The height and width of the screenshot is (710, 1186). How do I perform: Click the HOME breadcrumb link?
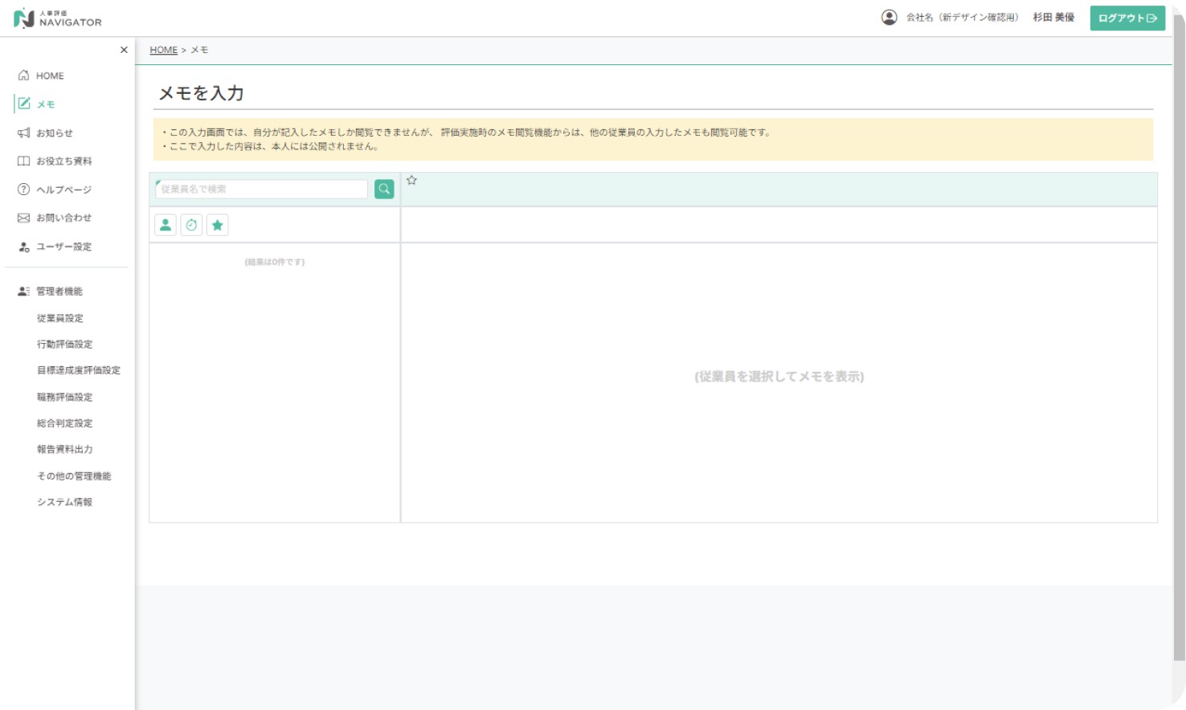click(x=163, y=50)
